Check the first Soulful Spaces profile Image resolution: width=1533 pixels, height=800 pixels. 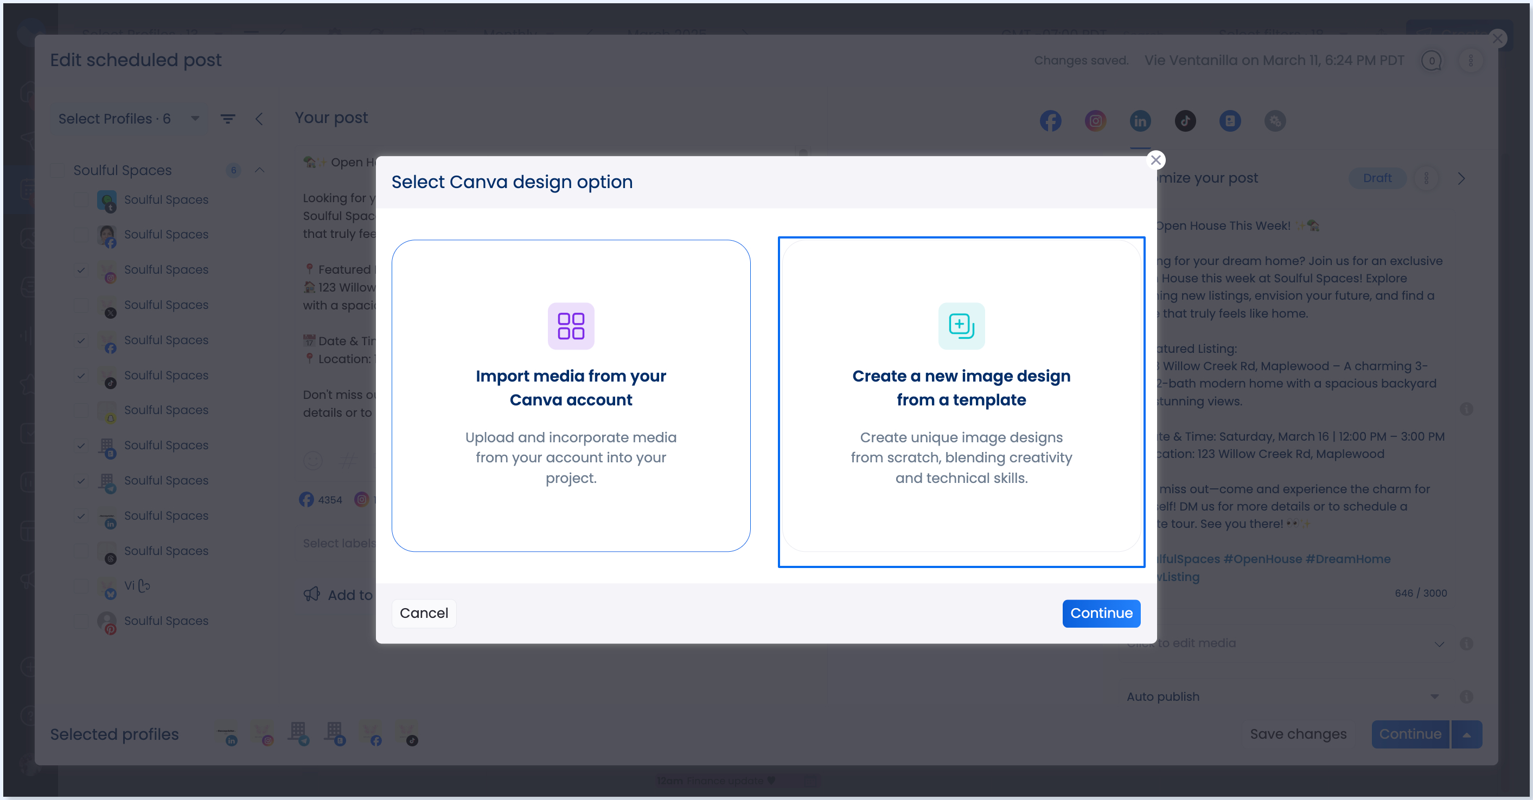pos(81,200)
